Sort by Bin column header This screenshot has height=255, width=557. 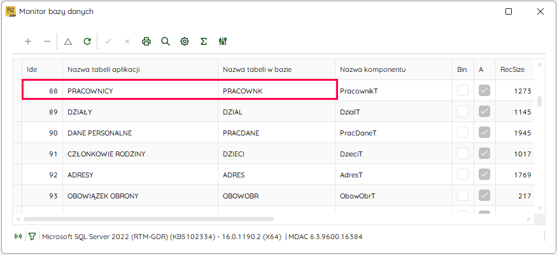coord(463,69)
